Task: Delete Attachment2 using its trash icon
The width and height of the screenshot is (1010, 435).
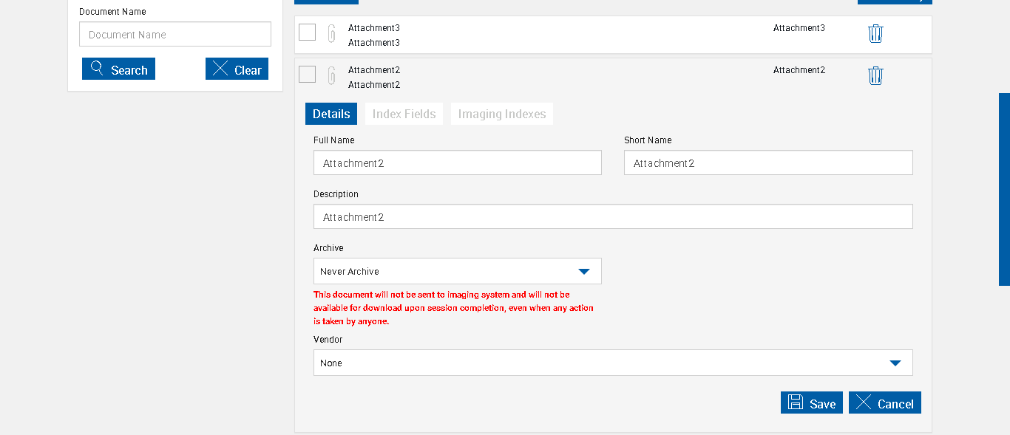Action: 875,75
